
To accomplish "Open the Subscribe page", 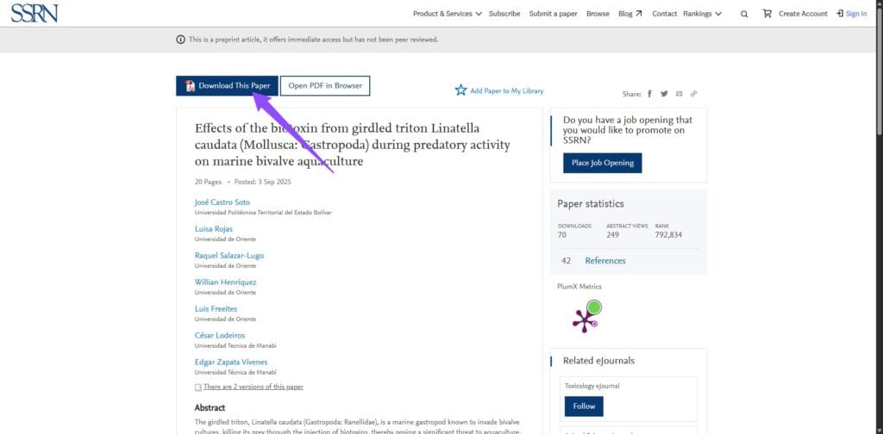I will (504, 14).
